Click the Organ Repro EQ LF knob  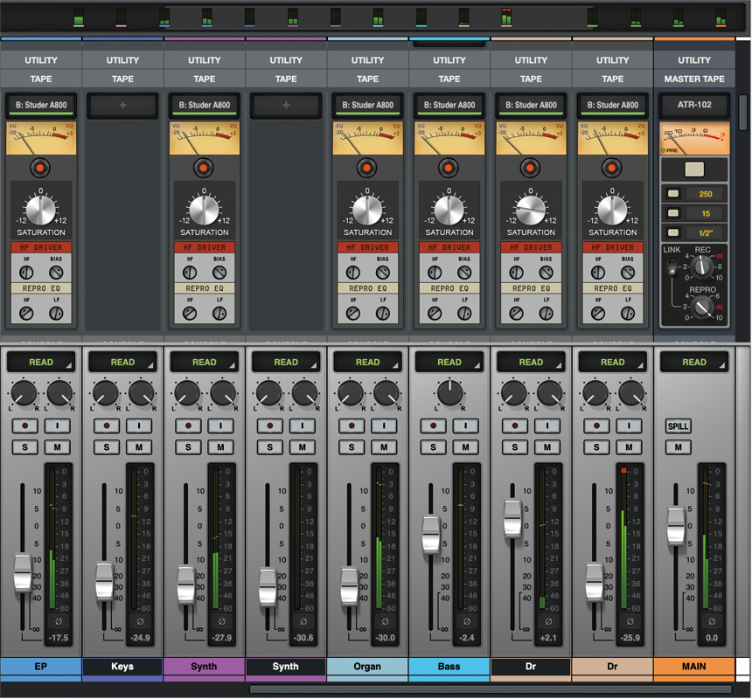383,314
